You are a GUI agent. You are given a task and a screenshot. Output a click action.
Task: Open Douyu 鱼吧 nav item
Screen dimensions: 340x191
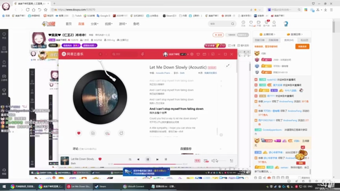[136, 24]
